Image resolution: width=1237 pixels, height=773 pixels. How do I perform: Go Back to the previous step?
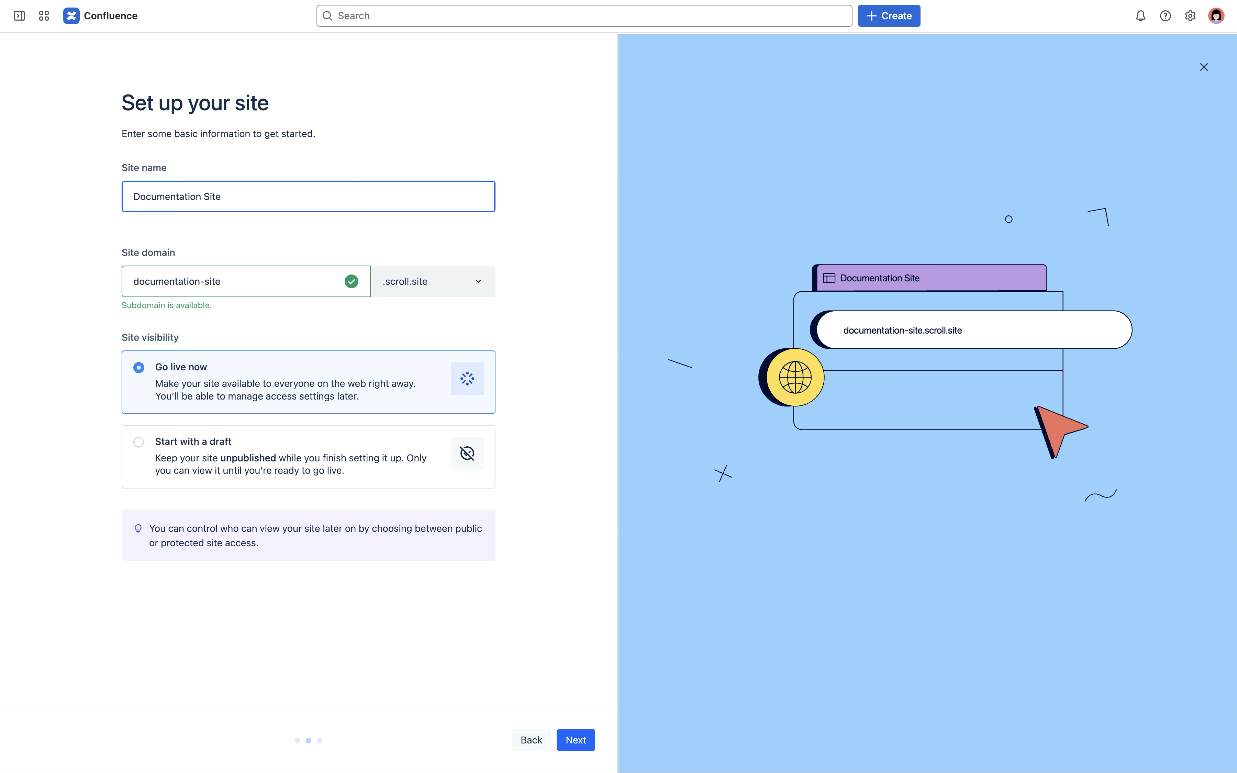[x=531, y=740]
